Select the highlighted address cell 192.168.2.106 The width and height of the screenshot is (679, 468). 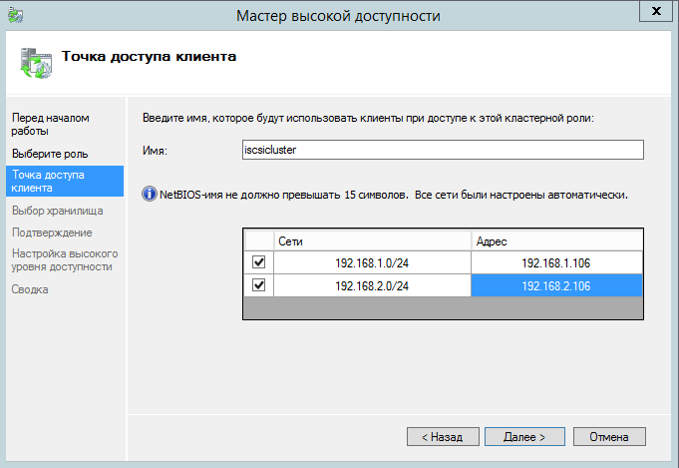coord(555,285)
